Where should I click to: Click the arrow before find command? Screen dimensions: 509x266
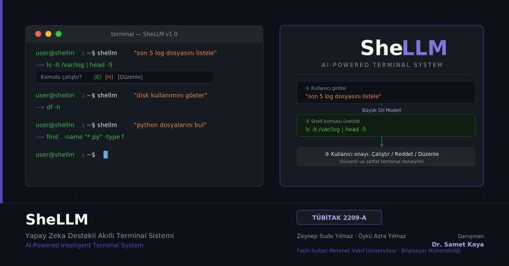[40, 137]
